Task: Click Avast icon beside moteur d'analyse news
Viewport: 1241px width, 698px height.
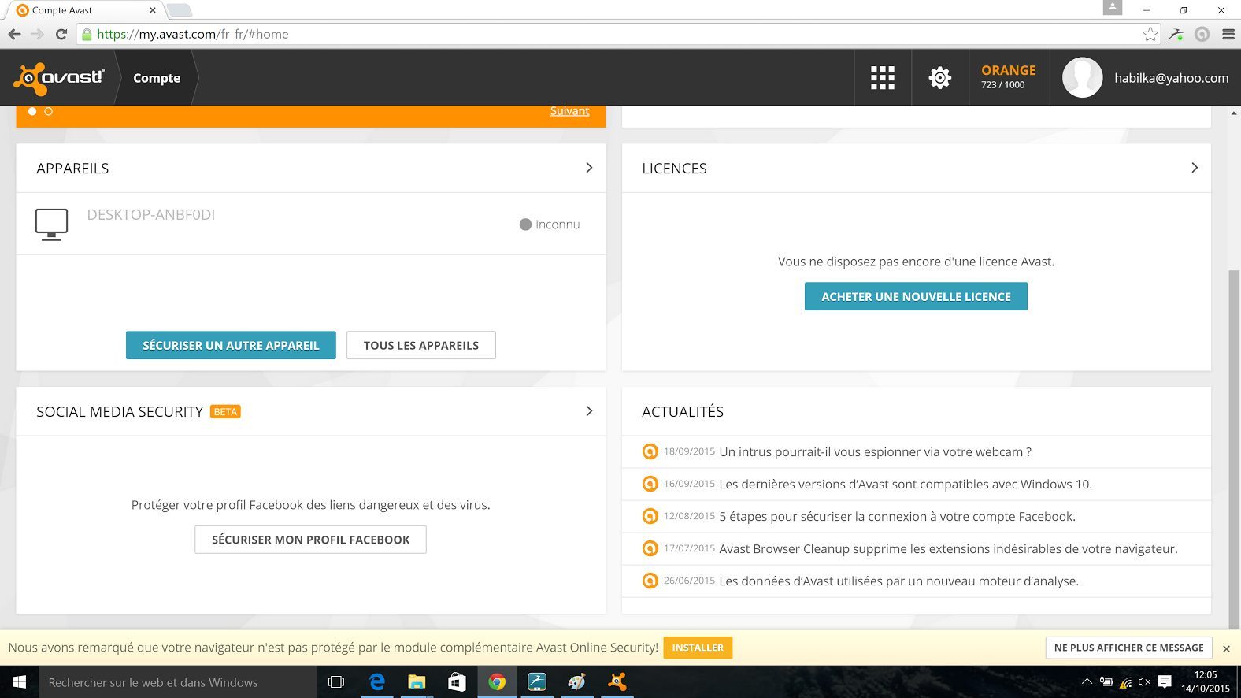Action: click(x=650, y=581)
